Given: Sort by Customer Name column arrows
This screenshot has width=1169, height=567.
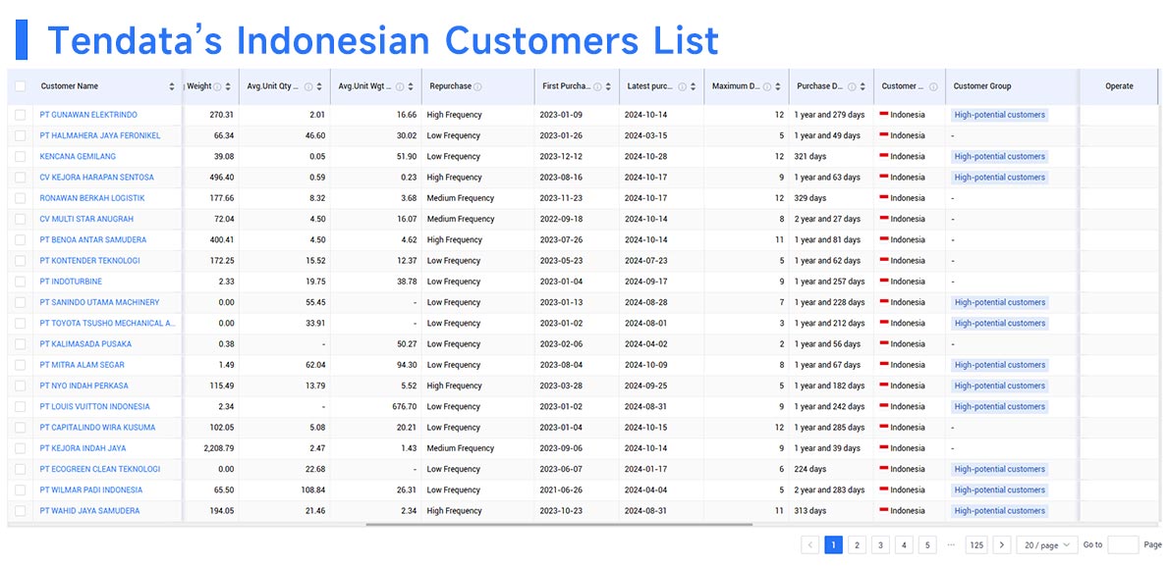Looking at the screenshot, I should [172, 87].
